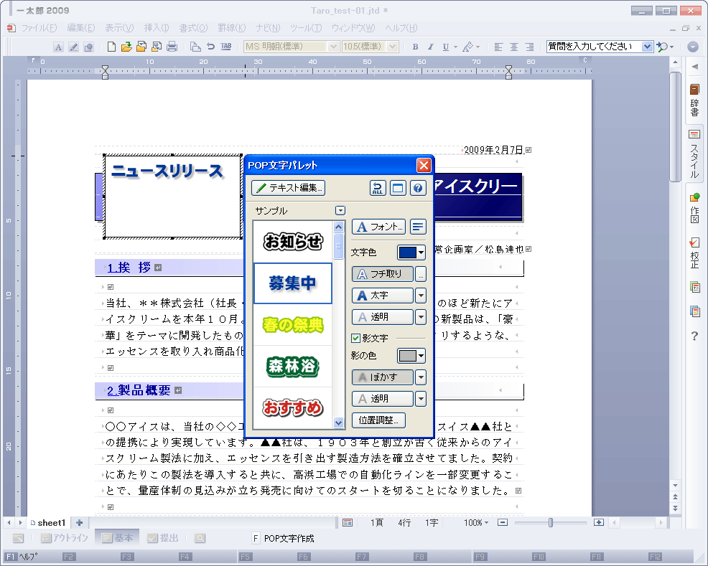Click the 基本 mode button
The height and width of the screenshot is (566, 708).
pyautogui.click(x=117, y=537)
